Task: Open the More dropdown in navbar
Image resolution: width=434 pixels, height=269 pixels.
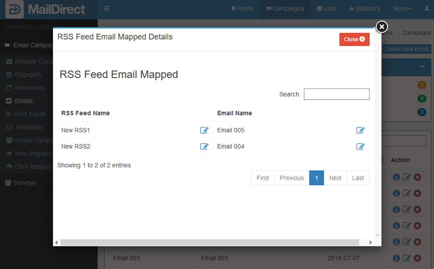Action: pyautogui.click(x=402, y=8)
